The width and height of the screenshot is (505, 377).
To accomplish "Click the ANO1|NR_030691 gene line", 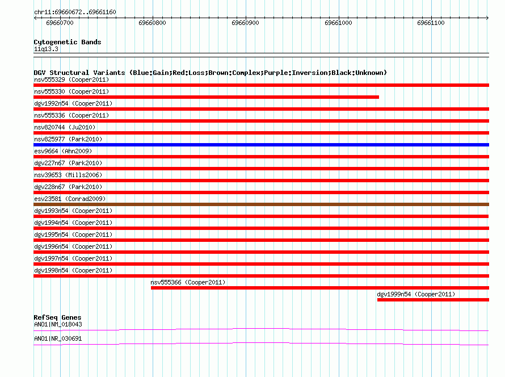I will tap(261, 344).
